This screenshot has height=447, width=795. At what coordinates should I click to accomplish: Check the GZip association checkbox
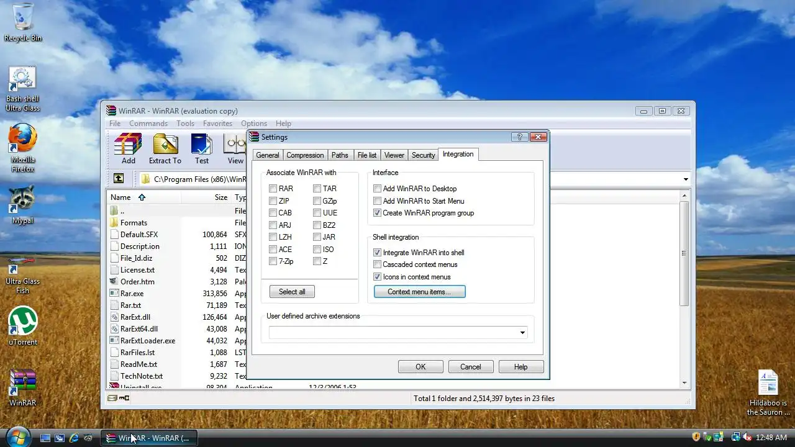(x=317, y=201)
